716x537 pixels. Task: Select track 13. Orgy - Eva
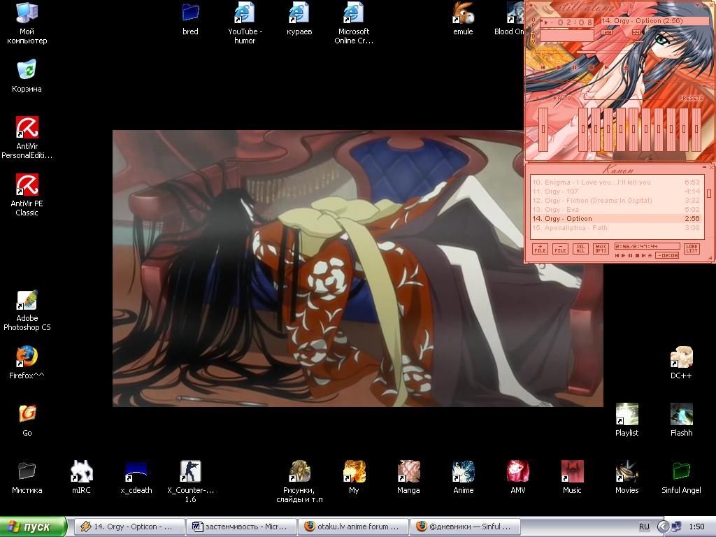615,210
